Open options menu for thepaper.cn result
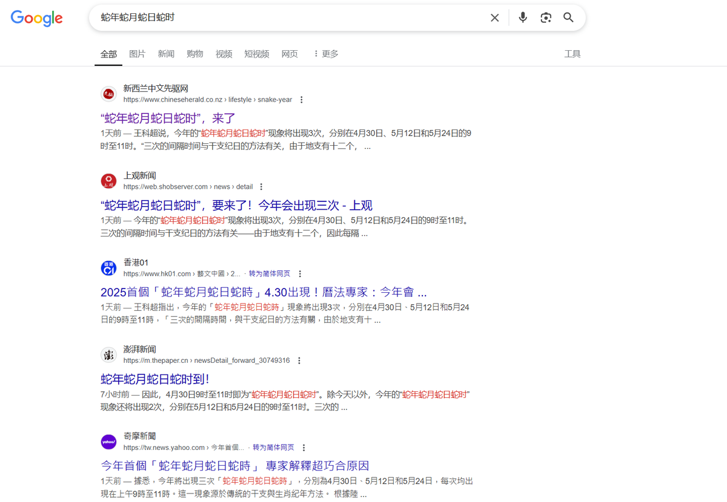 pos(299,360)
